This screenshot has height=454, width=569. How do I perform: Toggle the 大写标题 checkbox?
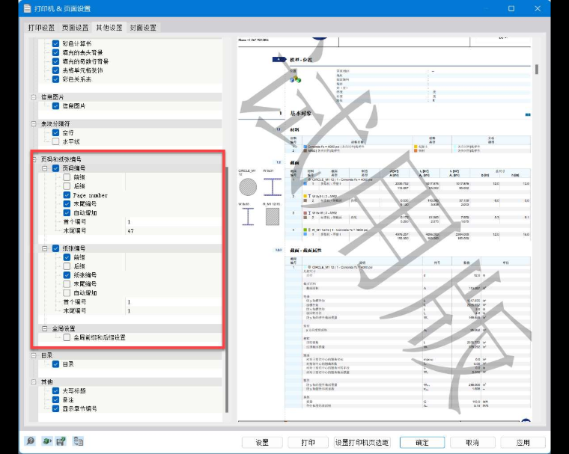(55, 391)
